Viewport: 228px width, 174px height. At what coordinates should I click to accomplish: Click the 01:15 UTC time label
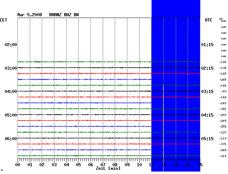click(x=207, y=45)
